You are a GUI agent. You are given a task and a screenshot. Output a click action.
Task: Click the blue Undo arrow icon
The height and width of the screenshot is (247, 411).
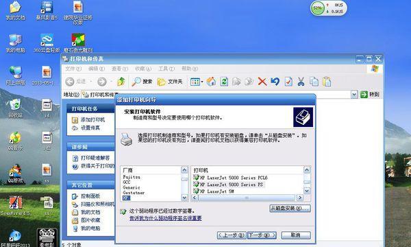275,82
